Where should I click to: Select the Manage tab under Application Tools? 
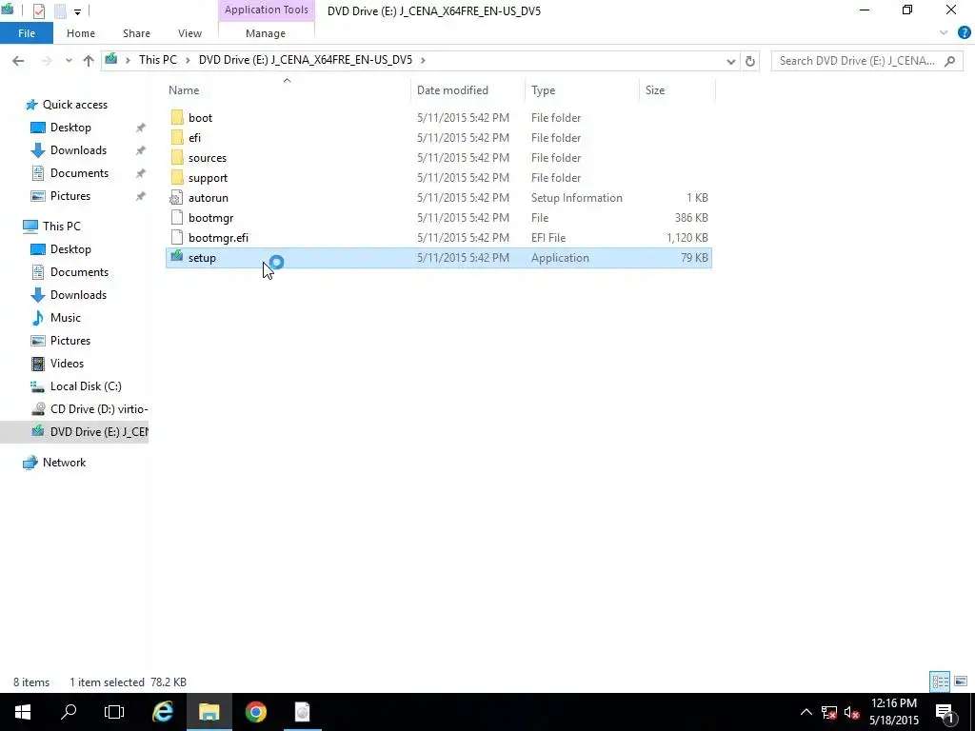coord(266,33)
